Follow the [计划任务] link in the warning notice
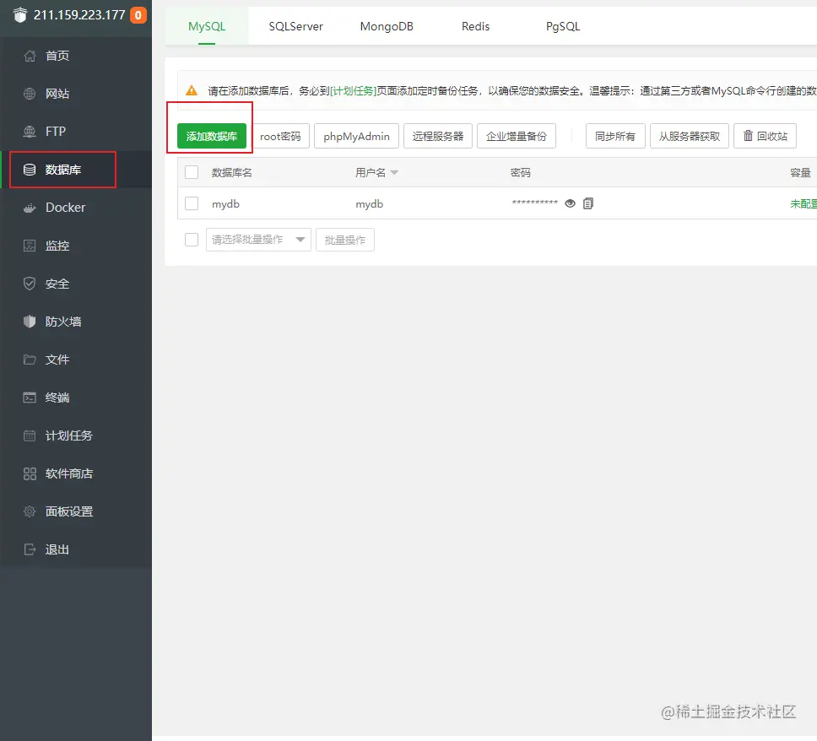Screen dimensions: 817x741 (x=354, y=90)
